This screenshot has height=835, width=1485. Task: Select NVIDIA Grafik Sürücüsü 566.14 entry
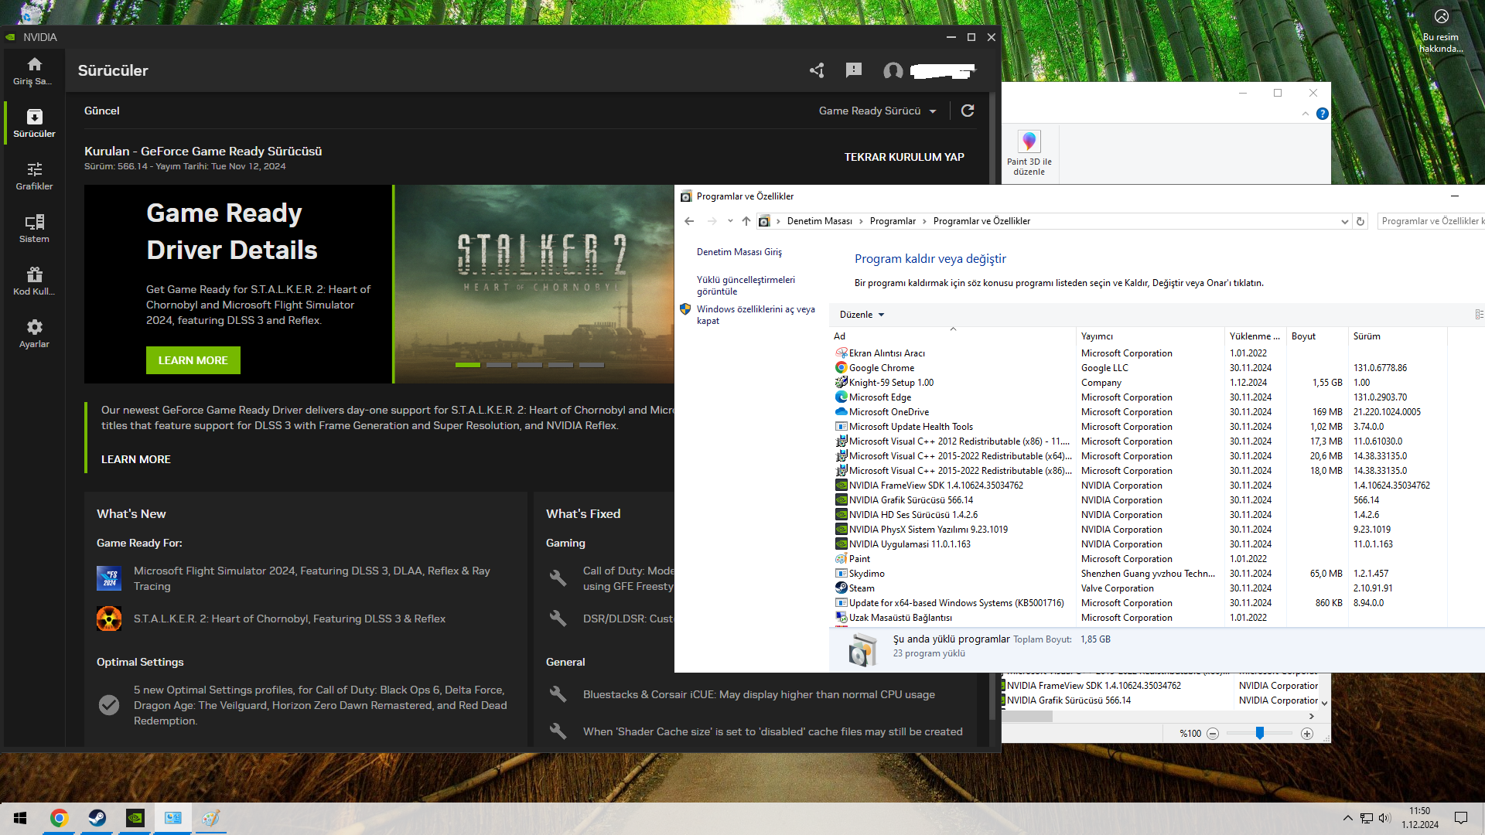tap(911, 500)
